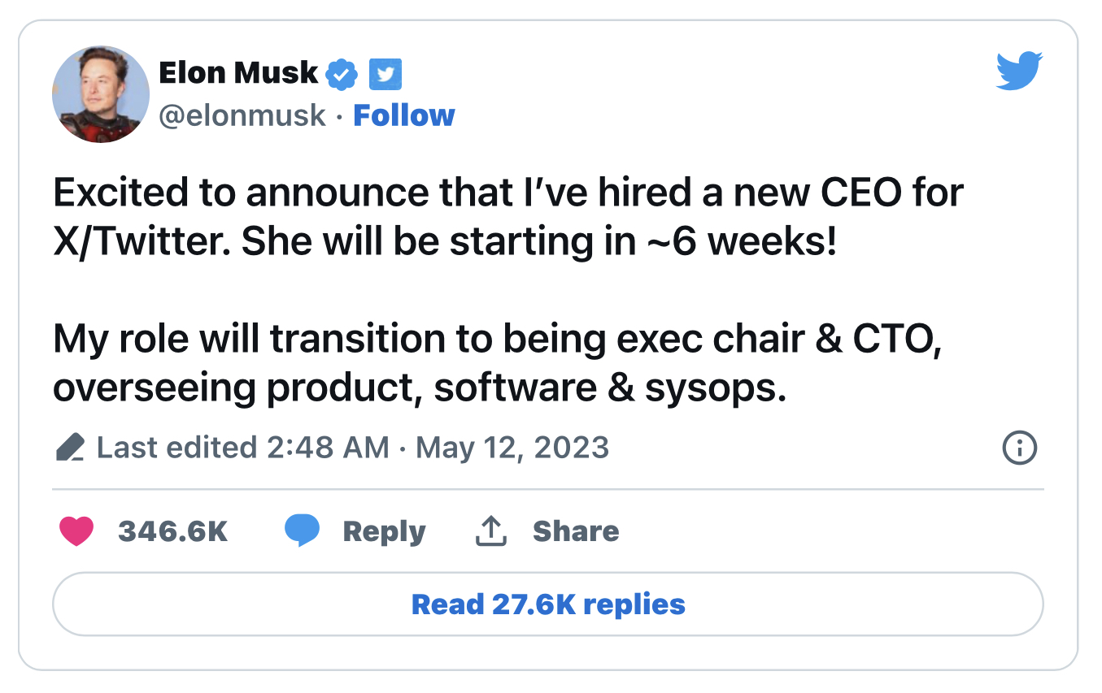Viewport: 1102px width, 693px height.
Task: Open "Read 27.6K replies" button
Action: pos(548,604)
